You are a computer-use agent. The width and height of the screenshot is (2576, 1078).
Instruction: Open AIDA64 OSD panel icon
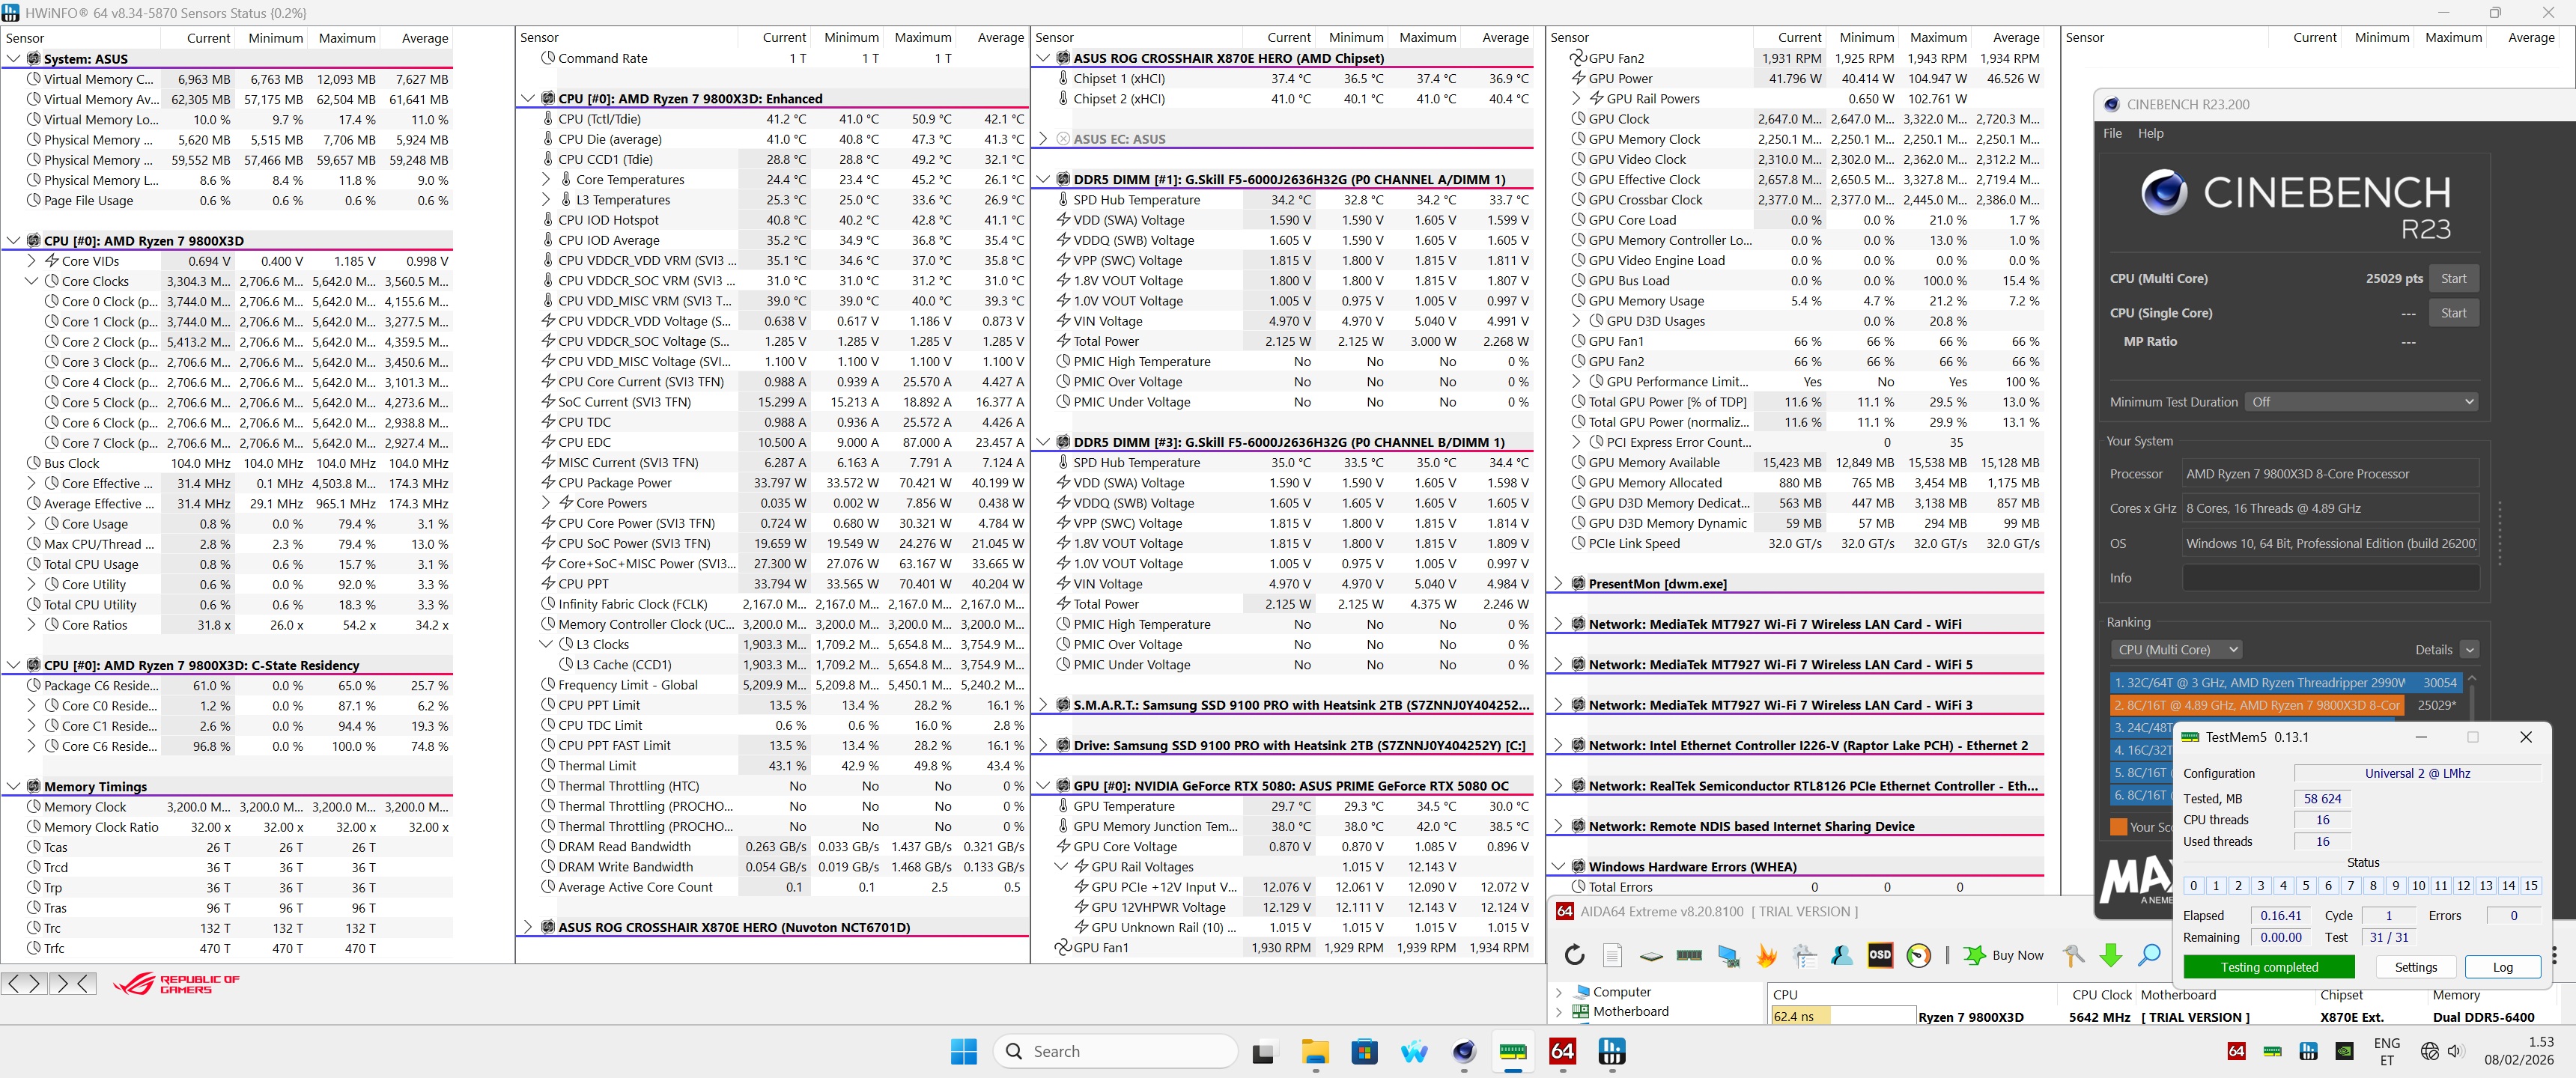[x=1880, y=955]
